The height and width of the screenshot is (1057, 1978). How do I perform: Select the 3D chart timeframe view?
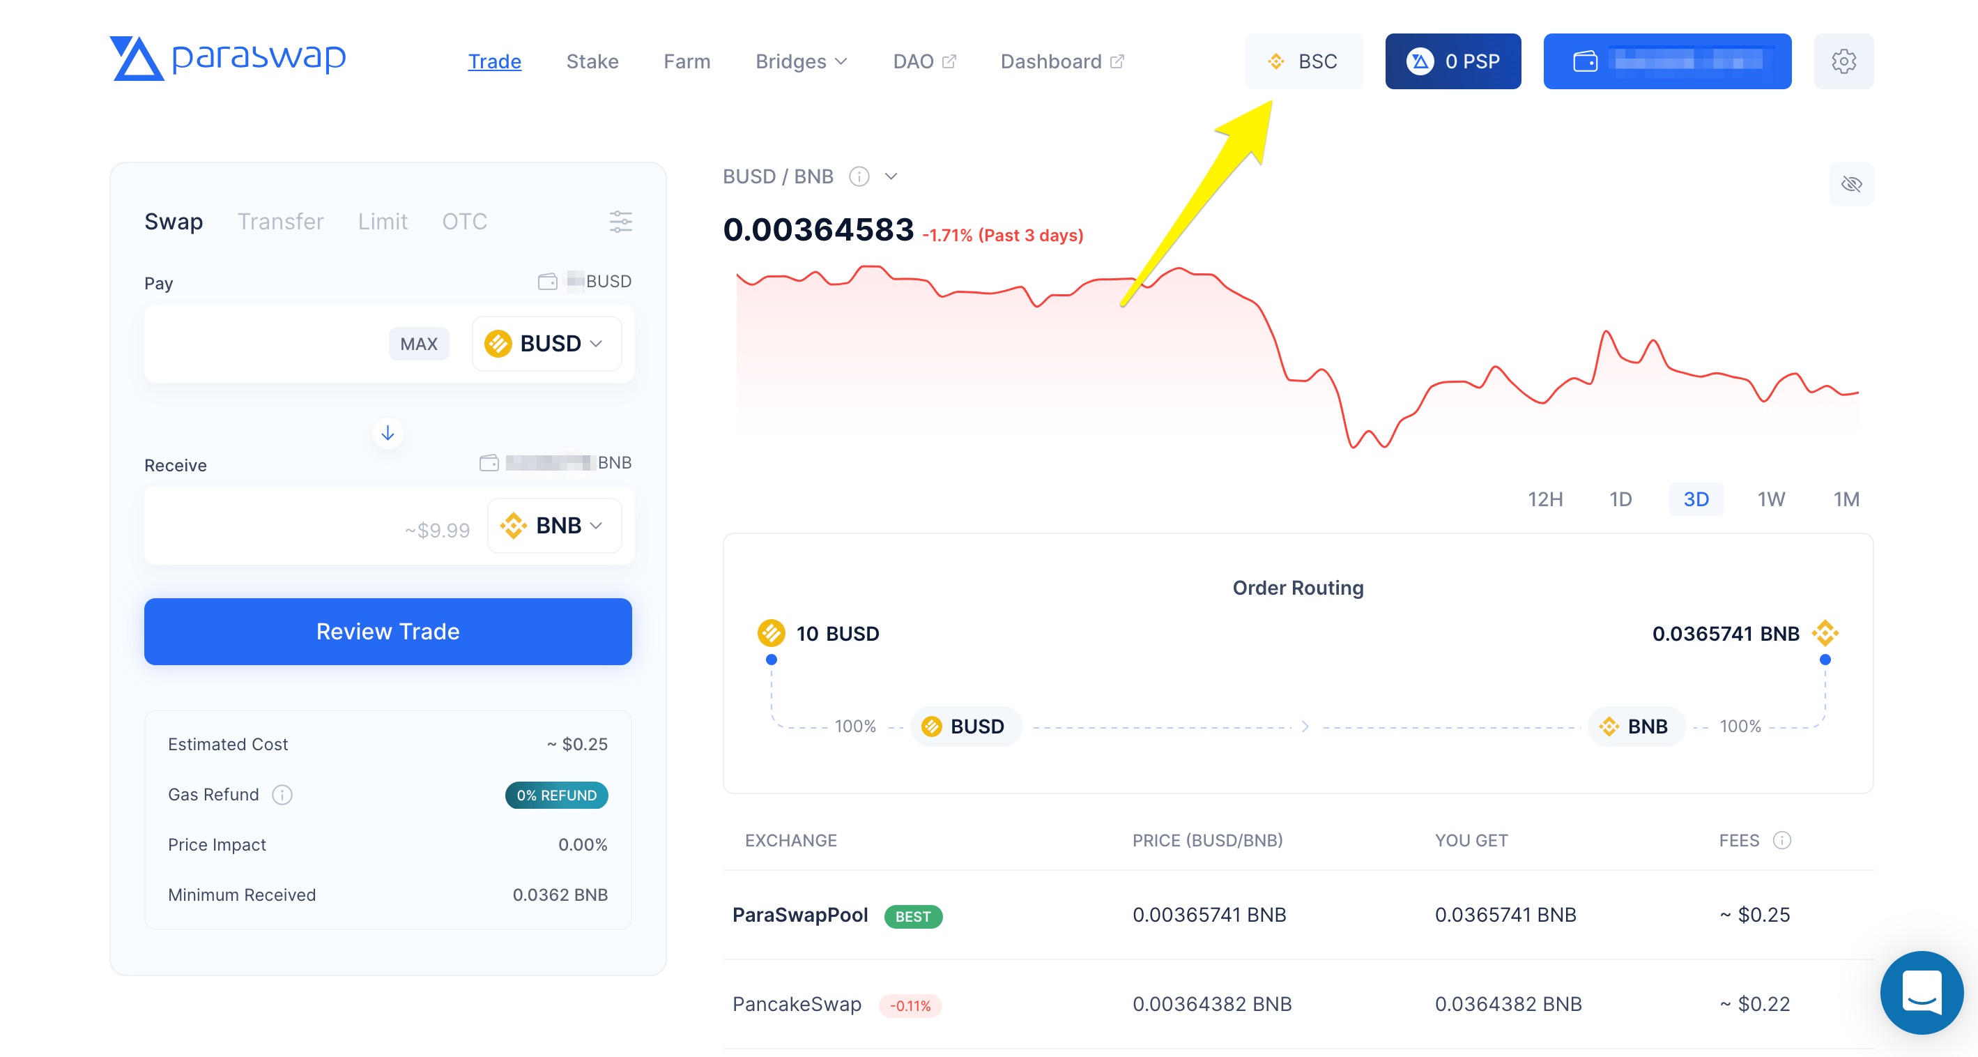click(1696, 499)
